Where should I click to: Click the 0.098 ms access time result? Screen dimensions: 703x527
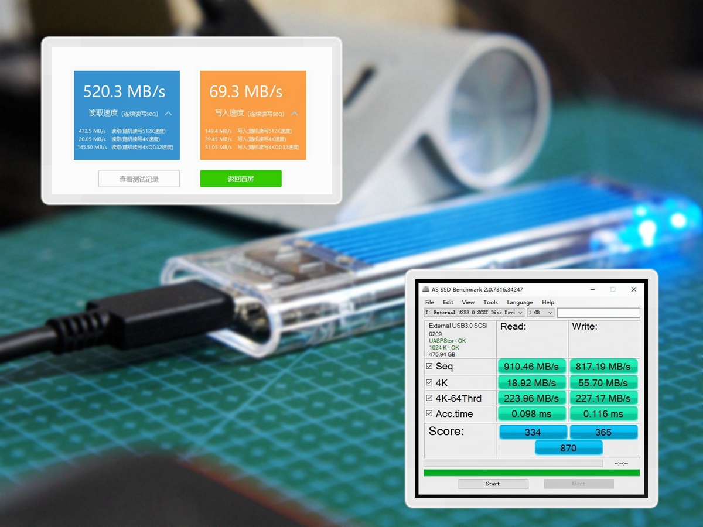[x=532, y=414]
